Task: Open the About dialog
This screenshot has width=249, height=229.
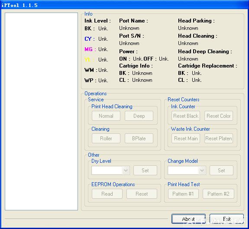Action: [x=188, y=219]
